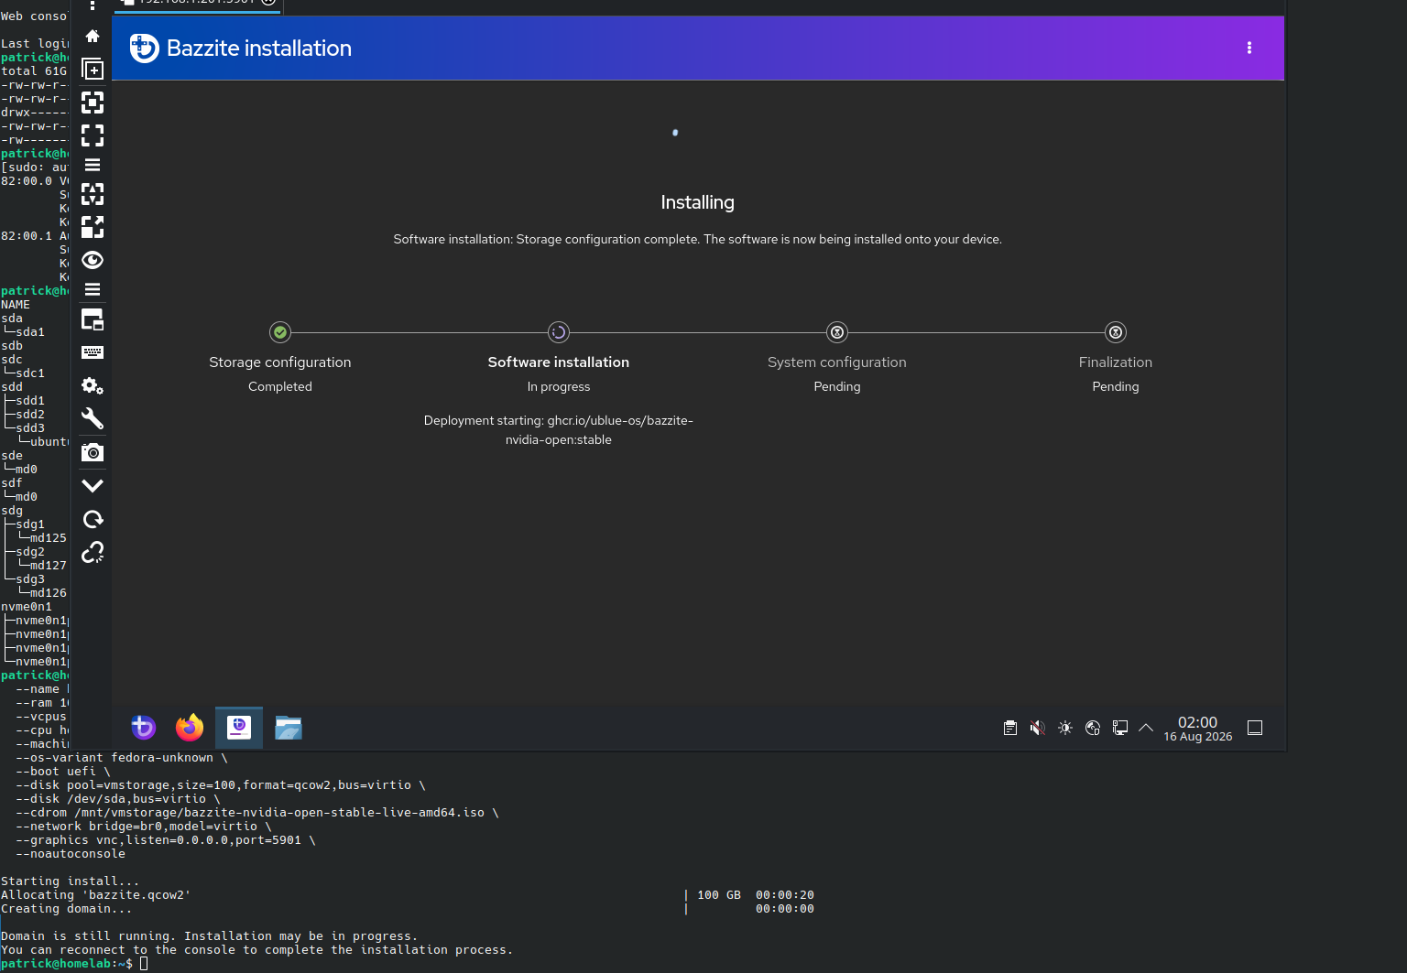Launch Firefox from the taskbar
This screenshot has height=973, width=1407.
tap(190, 728)
